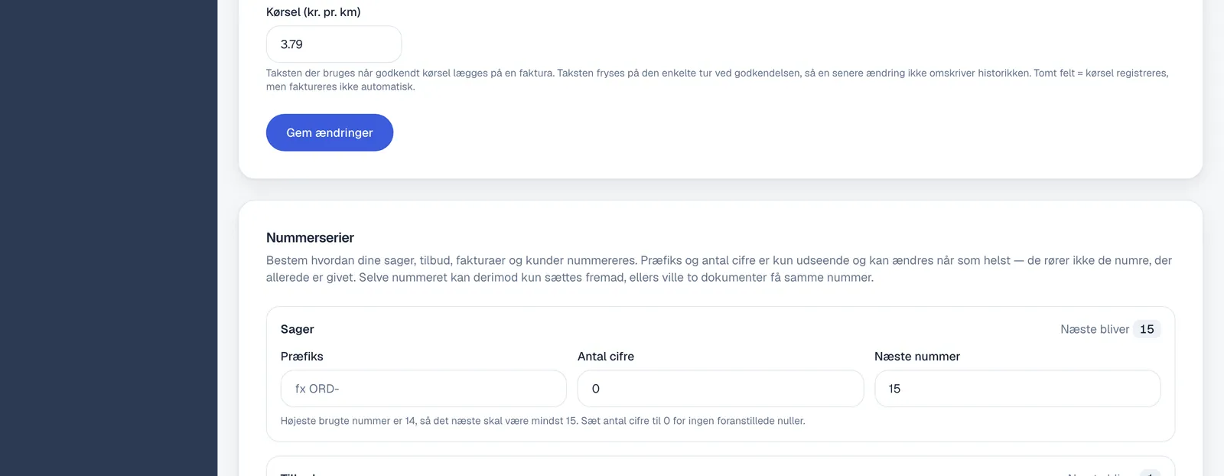The image size is (1224, 476).
Task: Click the 'Antal cifre' label under Sager
Action: tap(606, 357)
